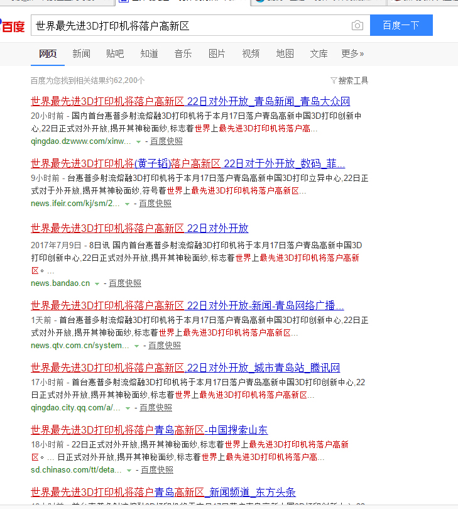The image size is (458, 509).
Task: Expand dropdown arrow beside qingdao.dzwww.com URL
Action: (138, 142)
